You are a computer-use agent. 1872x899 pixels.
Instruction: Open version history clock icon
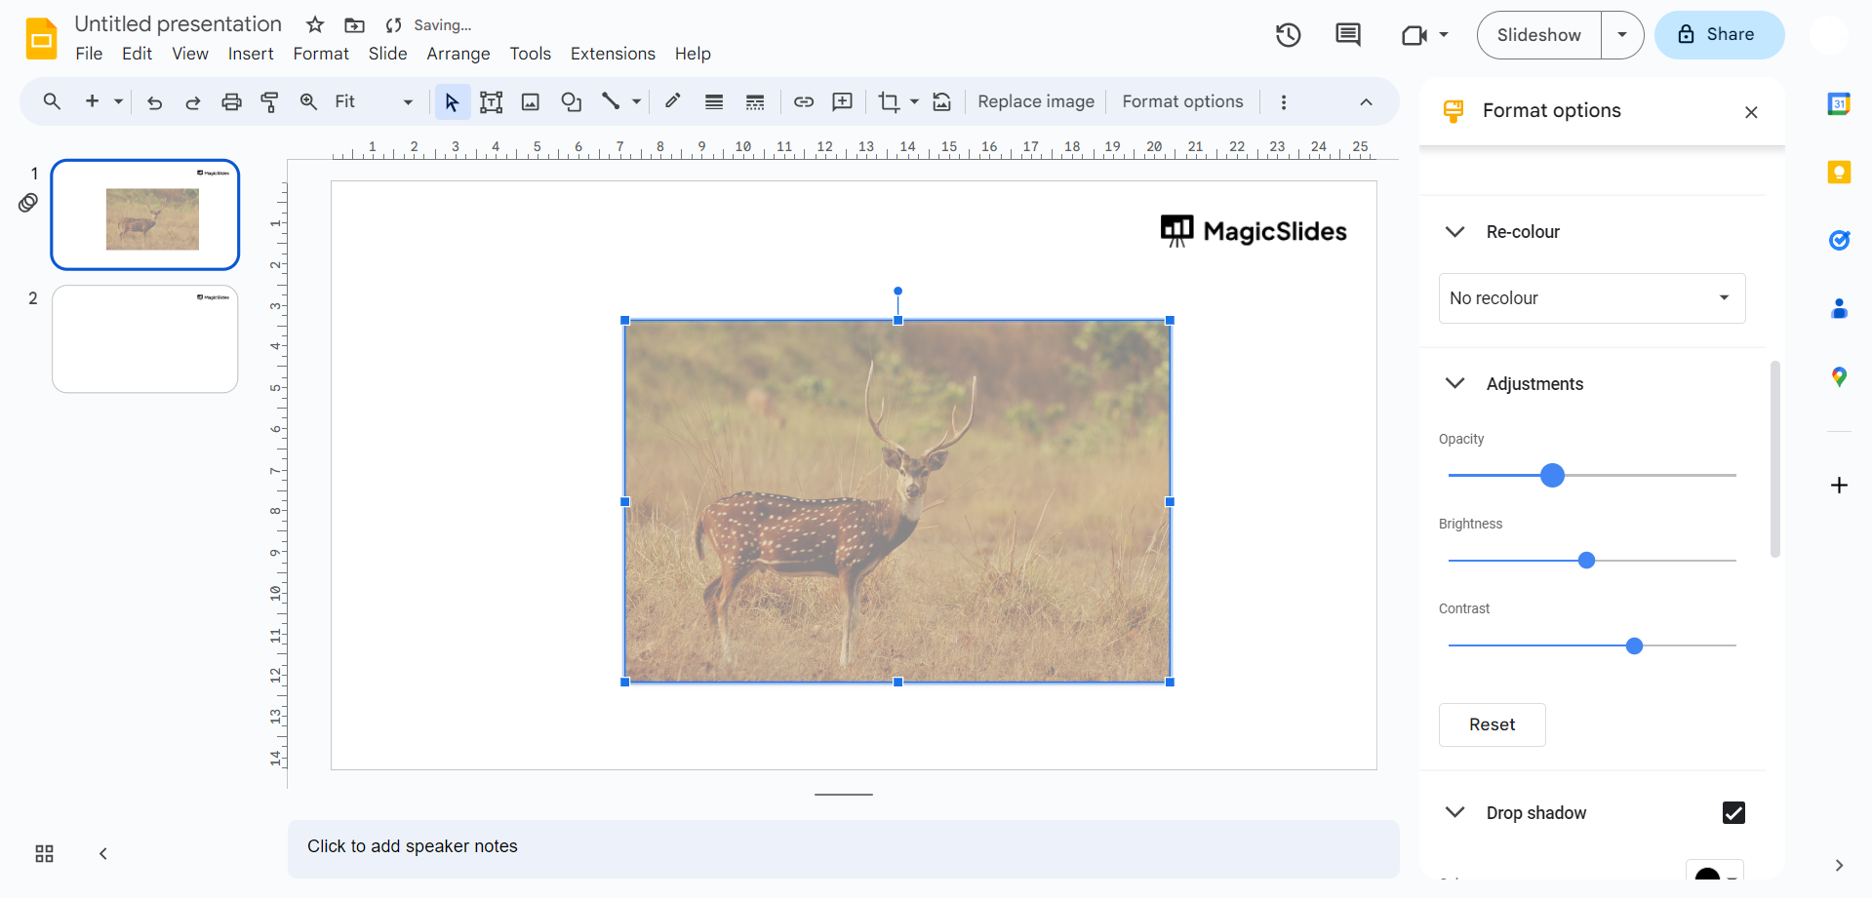[x=1289, y=35]
